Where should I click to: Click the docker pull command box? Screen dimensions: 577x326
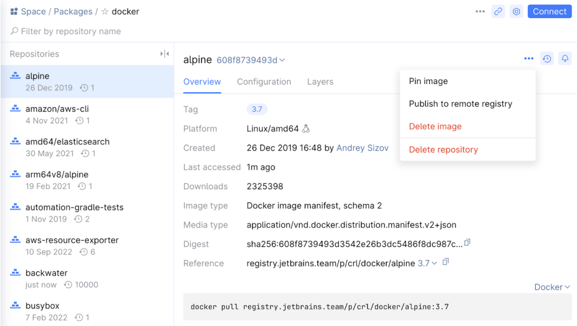(x=377, y=307)
